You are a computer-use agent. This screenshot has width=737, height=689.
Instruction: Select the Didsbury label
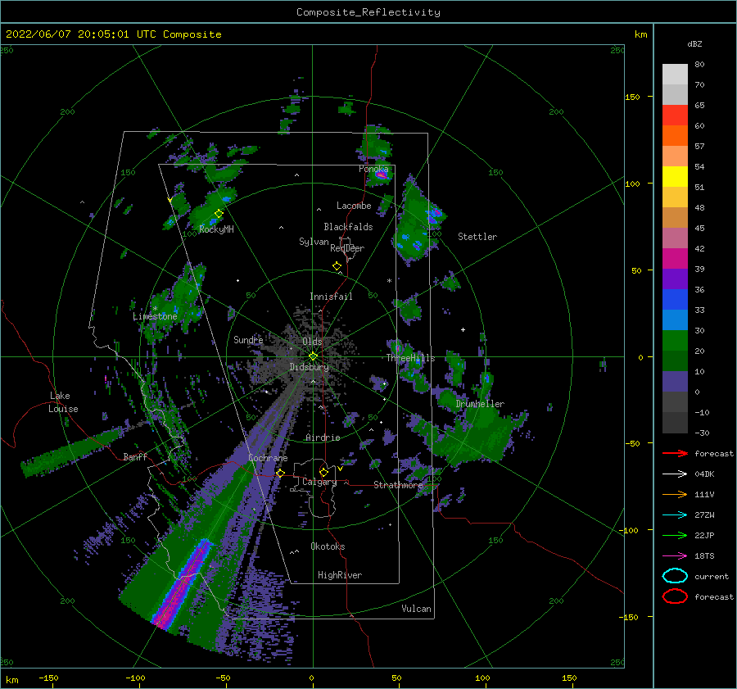point(309,367)
